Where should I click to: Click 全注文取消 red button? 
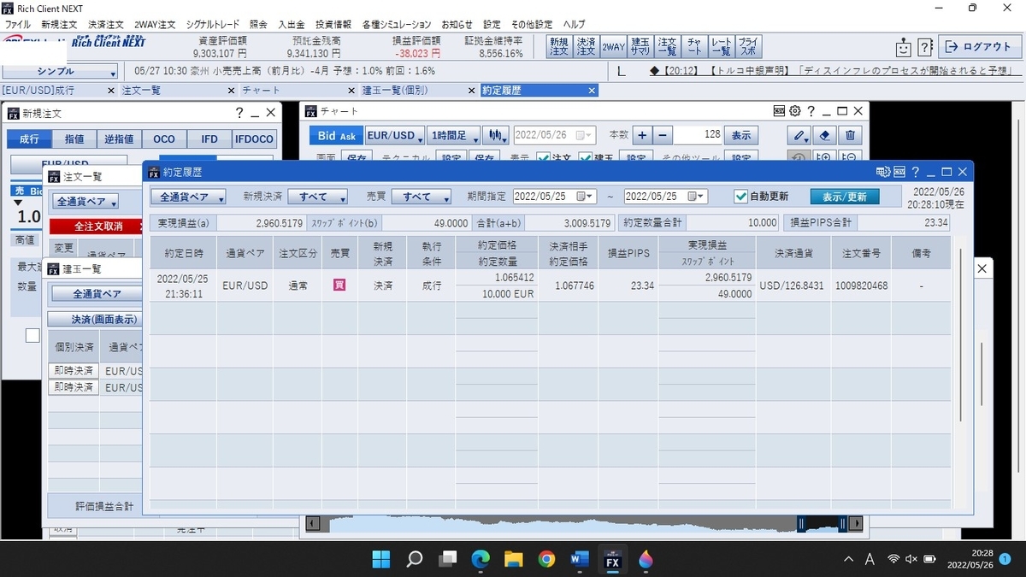96,227
